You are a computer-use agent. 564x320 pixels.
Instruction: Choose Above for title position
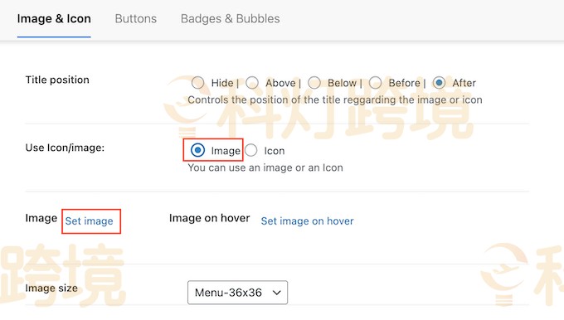pyautogui.click(x=252, y=83)
